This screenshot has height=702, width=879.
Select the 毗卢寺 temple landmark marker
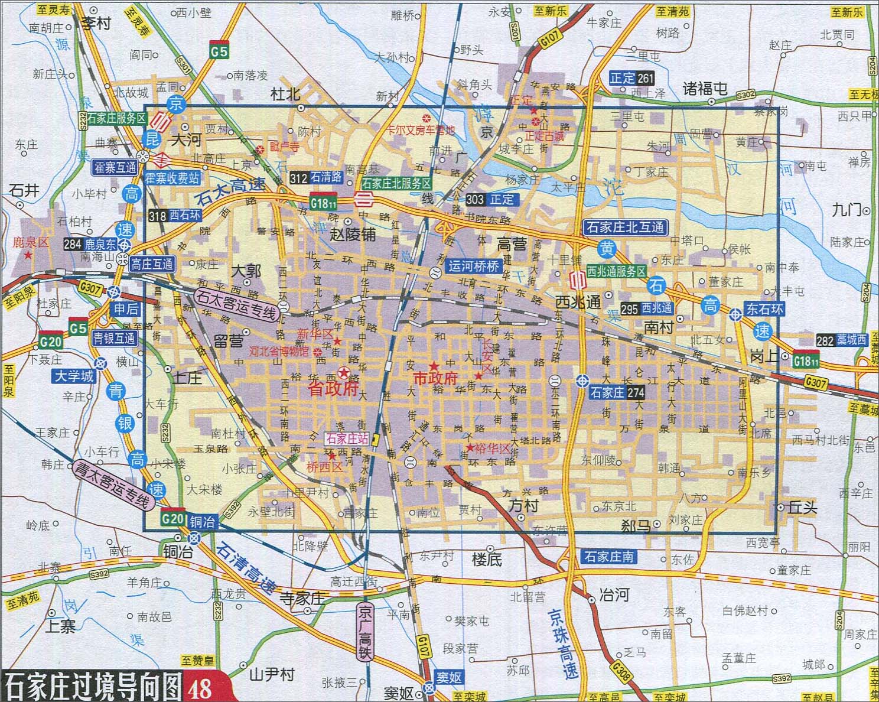(260, 149)
